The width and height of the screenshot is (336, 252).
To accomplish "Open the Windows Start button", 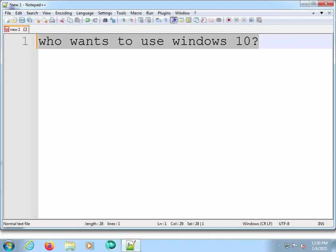I will tap(9, 245).
